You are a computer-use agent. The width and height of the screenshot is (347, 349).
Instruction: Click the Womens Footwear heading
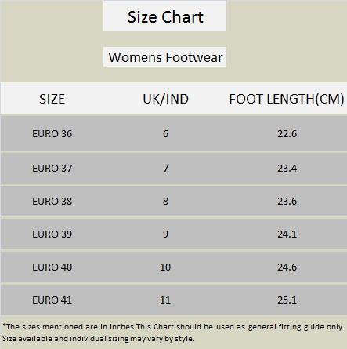click(165, 57)
